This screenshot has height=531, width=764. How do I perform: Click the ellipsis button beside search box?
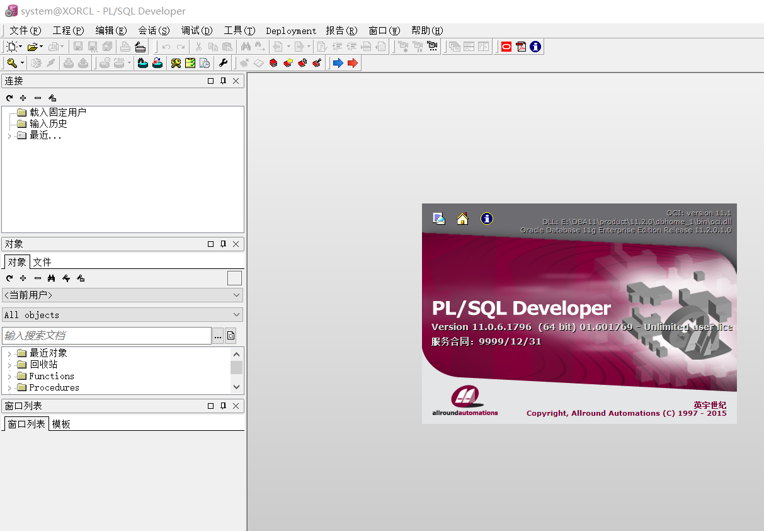[x=218, y=336]
